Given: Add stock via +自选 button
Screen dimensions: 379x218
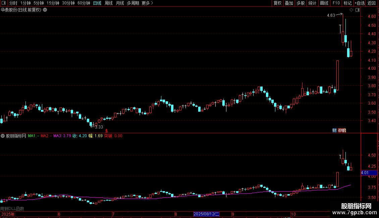Looking at the screenshot, I should click(360, 3).
